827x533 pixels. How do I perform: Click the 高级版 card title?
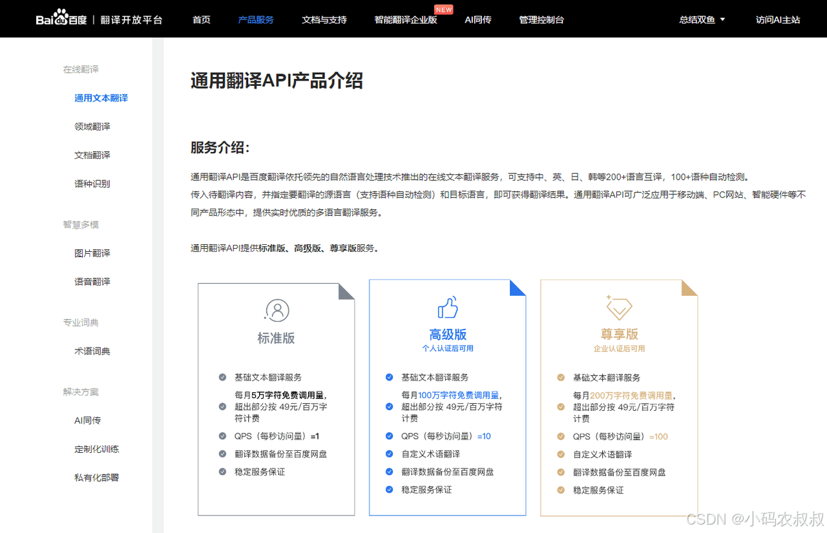click(448, 334)
